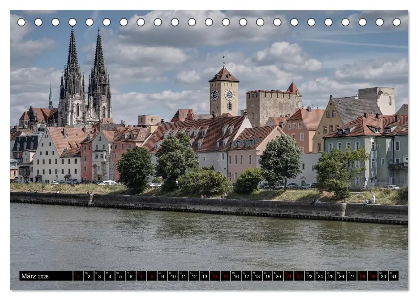
Task: Choose date cell 12 (Do)
Action: (x=194, y=276)
